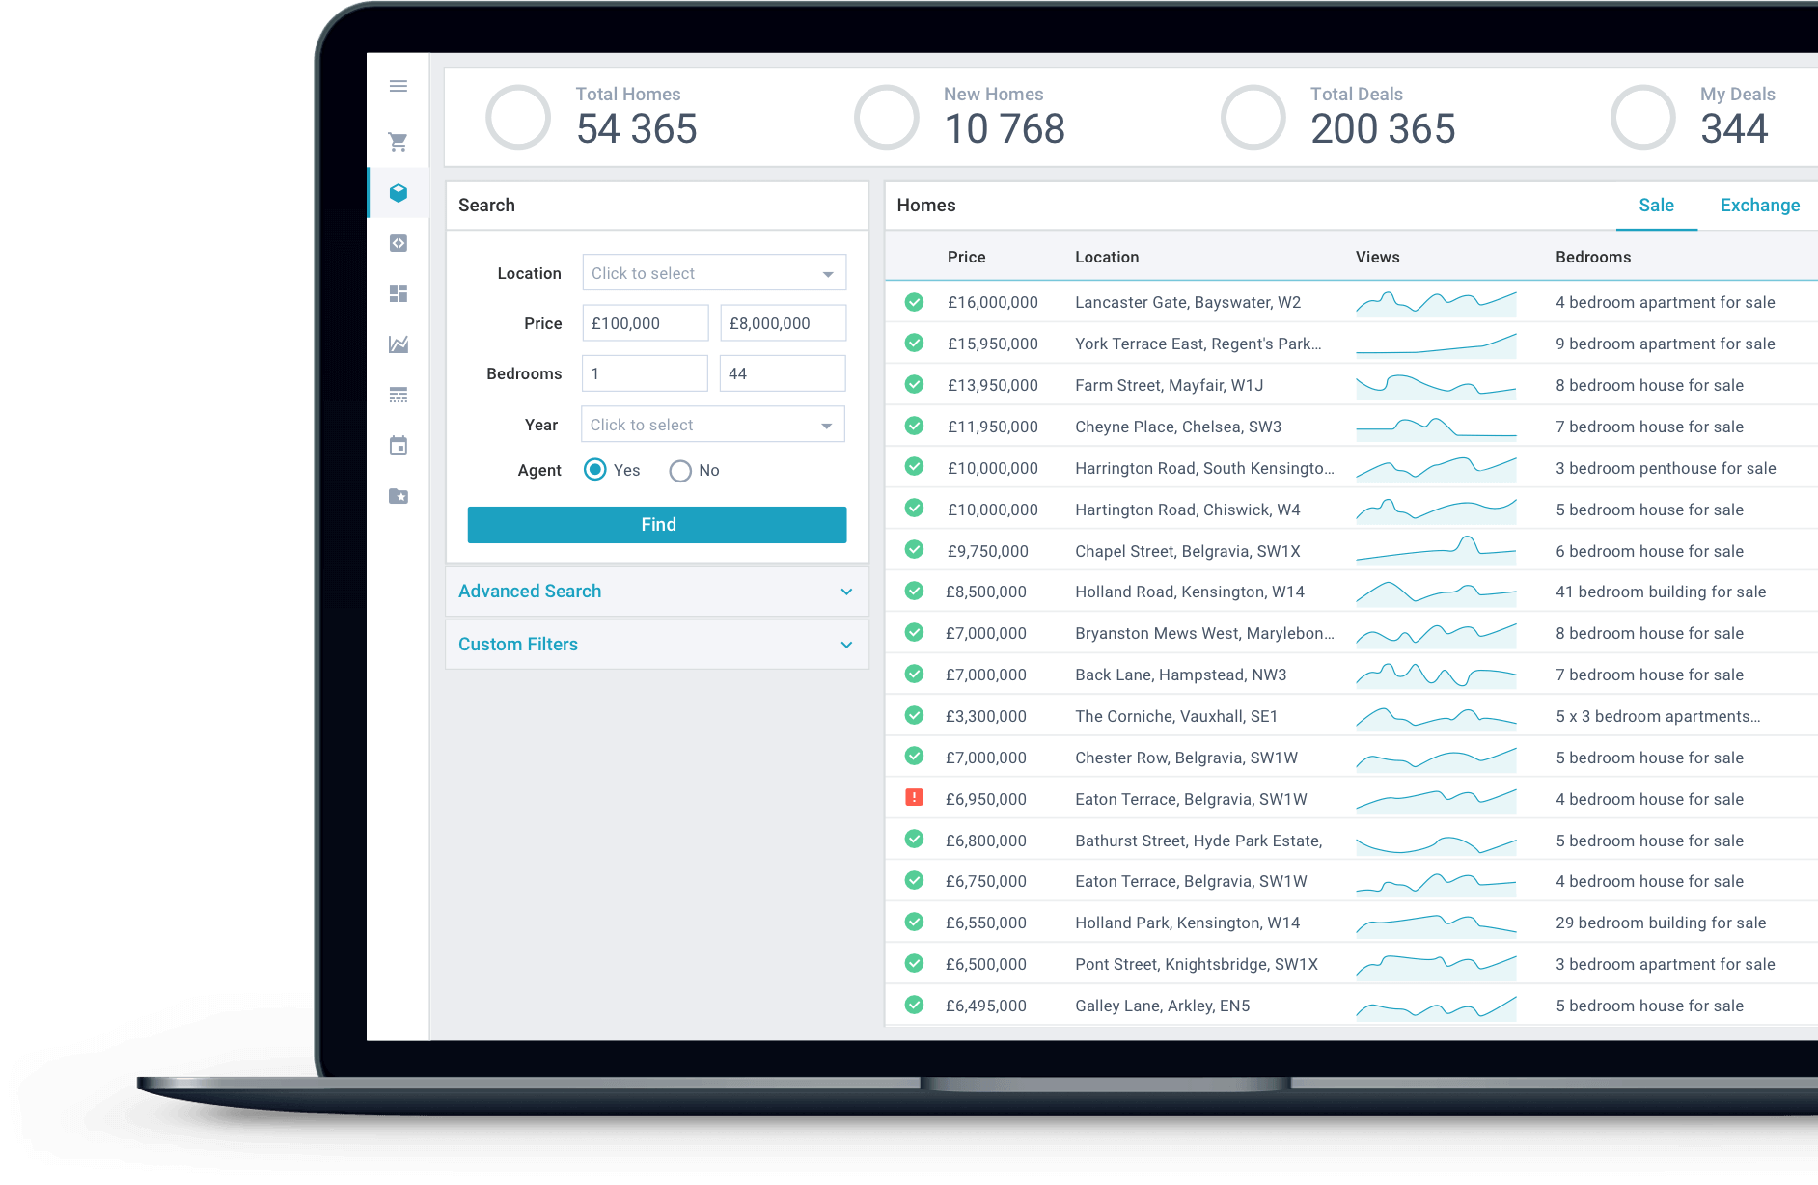Expand the Advanced Search section
The height and width of the screenshot is (1185, 1818).
656,592
